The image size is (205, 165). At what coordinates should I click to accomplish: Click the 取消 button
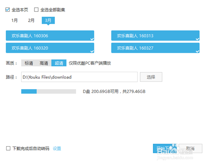point(190,148)
